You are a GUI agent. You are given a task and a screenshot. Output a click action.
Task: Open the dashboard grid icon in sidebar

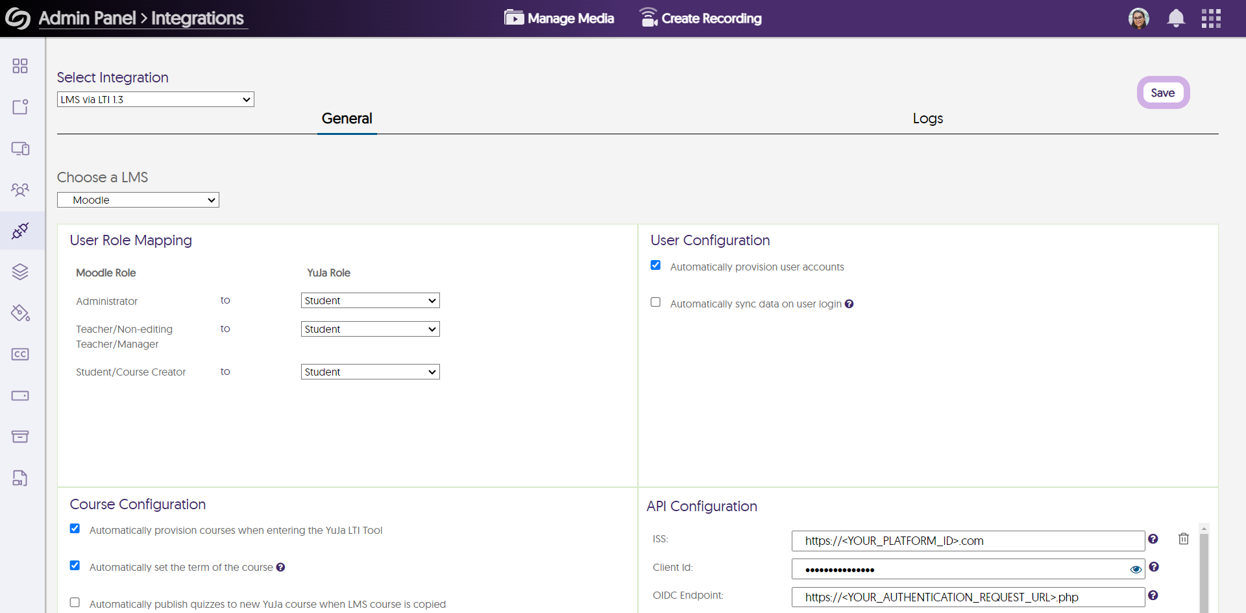pos(20,66)
